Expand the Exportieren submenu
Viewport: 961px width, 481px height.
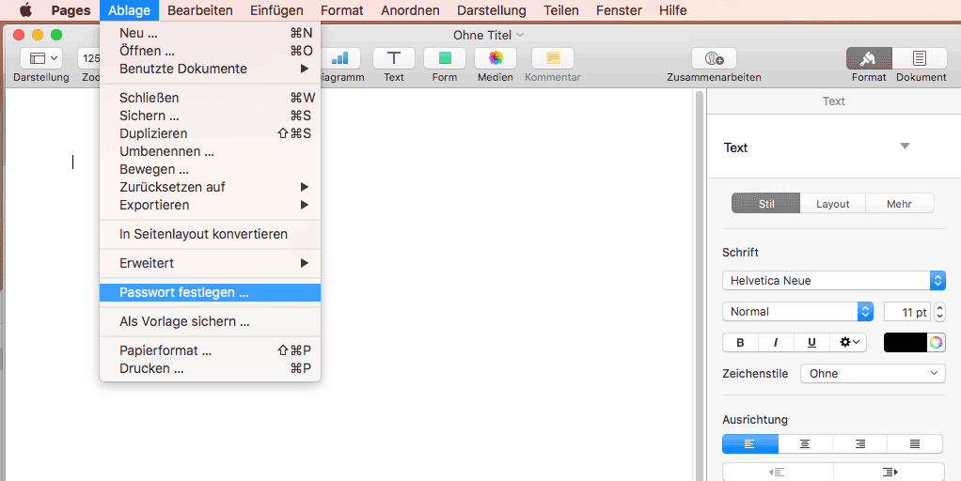[211, 205]
